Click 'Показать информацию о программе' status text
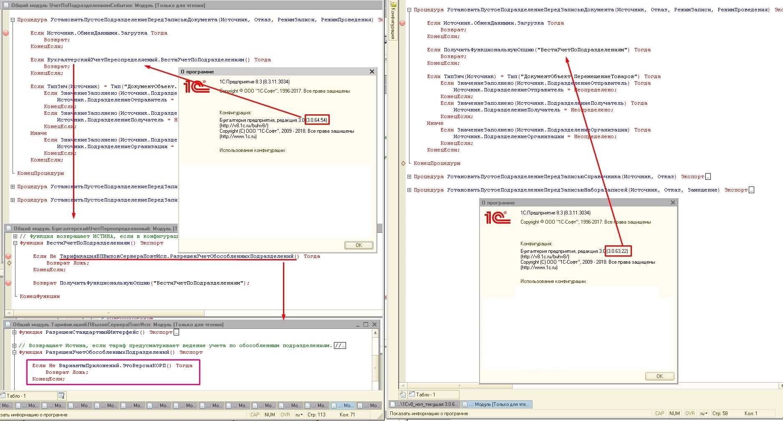The height and width of the screenshot is (421, 783). pos(429,413)
